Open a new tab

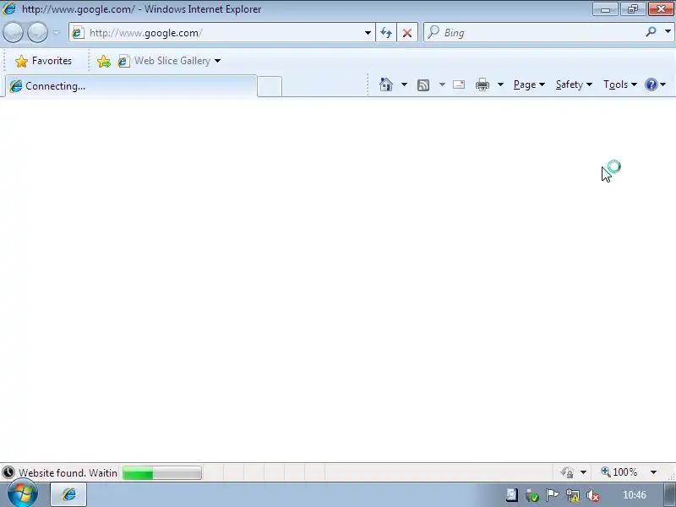pyautogui.click(x=270, y=87)
